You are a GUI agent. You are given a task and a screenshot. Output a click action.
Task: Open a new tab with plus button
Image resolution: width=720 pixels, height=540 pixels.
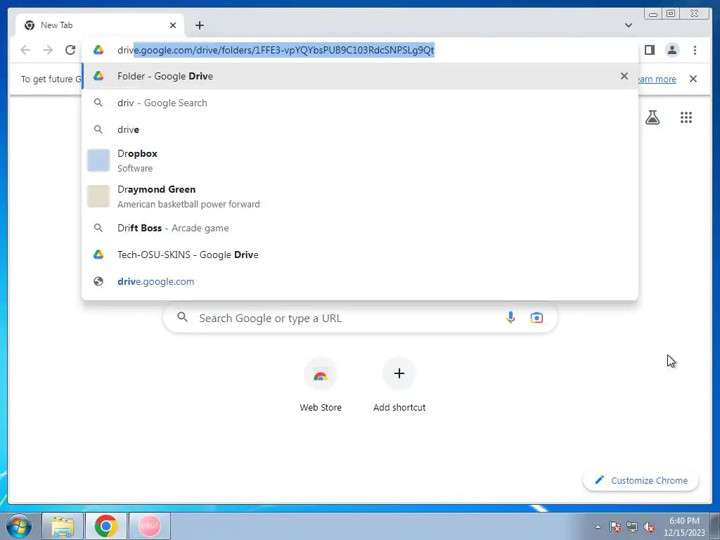199,25
